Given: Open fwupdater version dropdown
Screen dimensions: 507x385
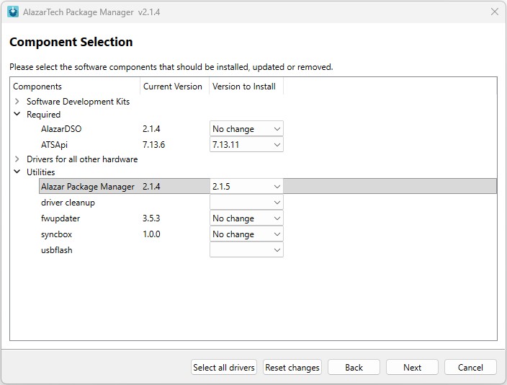Looking at the screenshot, I should 246,218.
